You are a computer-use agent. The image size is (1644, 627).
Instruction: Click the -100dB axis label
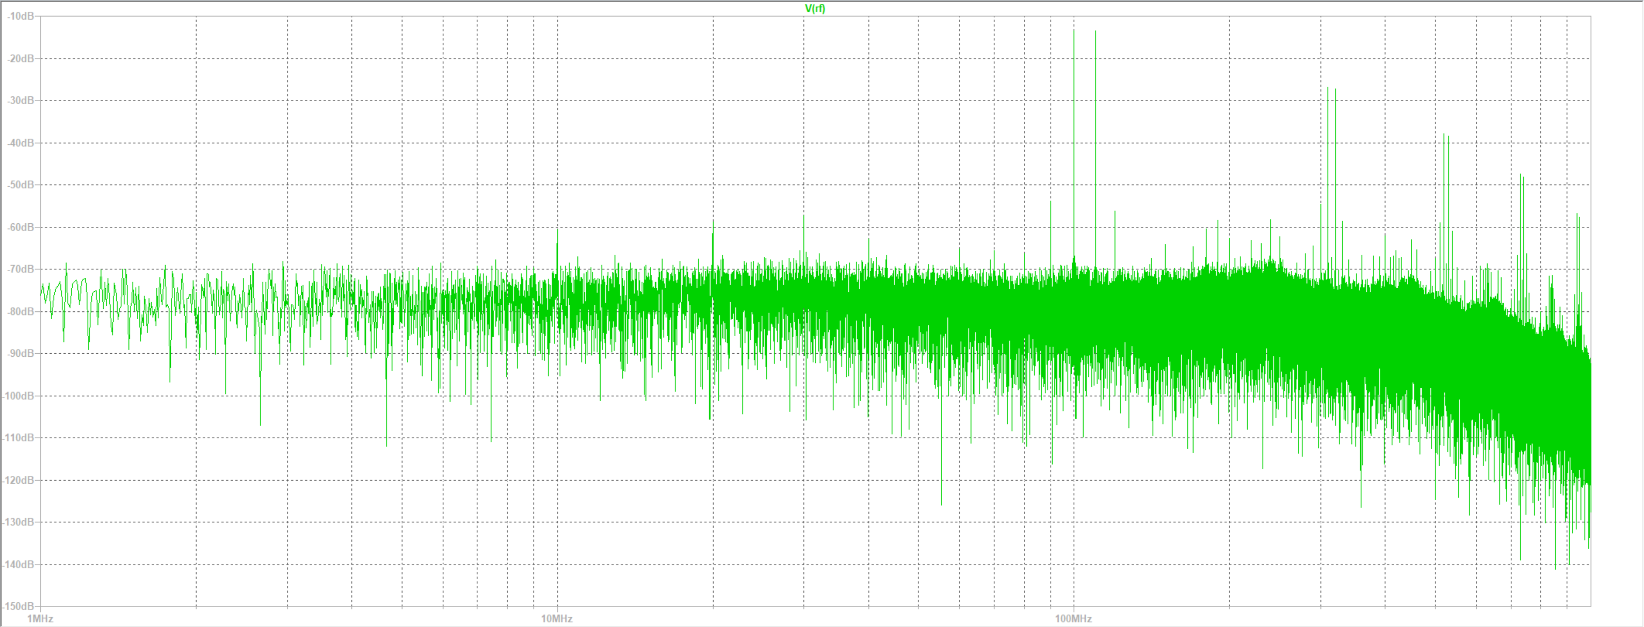click(x=19, y=395)
